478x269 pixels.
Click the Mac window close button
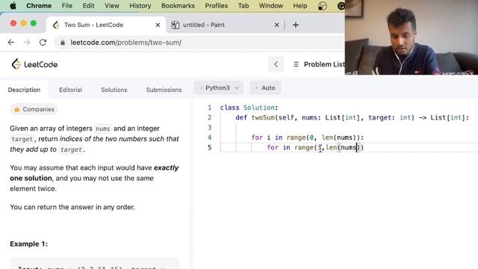click(13, 23)
